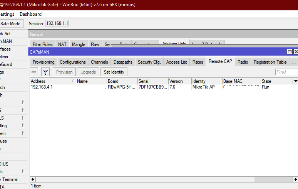The height and width of the screenshot is (189, 298).
Task: Click the Find search field
Action: coord(286,72)
